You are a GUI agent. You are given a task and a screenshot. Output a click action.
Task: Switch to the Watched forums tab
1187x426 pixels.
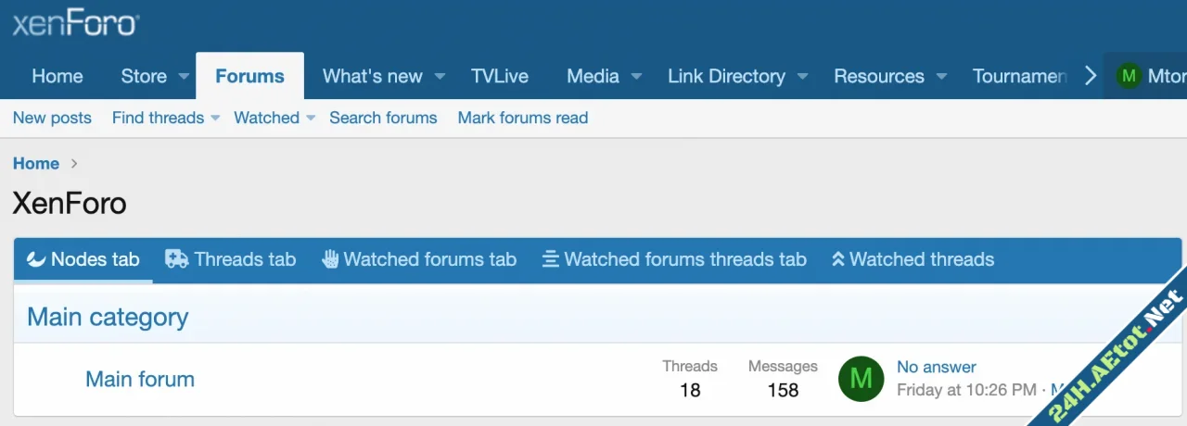419,259
